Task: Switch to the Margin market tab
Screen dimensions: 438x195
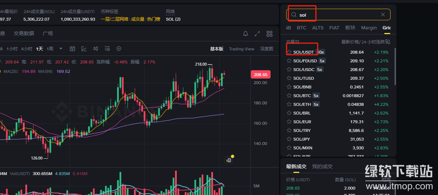Action: (x=369, y=28)
